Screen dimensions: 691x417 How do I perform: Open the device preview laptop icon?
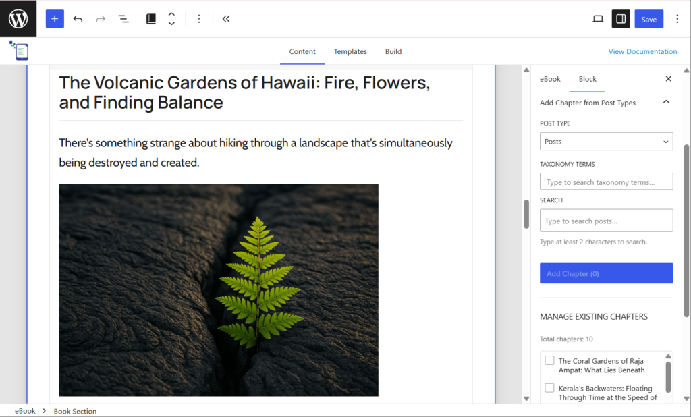(598, 18)
